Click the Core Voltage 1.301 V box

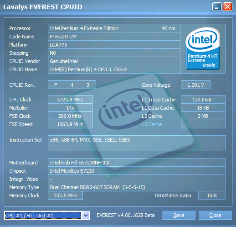click(x=195, y=85)
